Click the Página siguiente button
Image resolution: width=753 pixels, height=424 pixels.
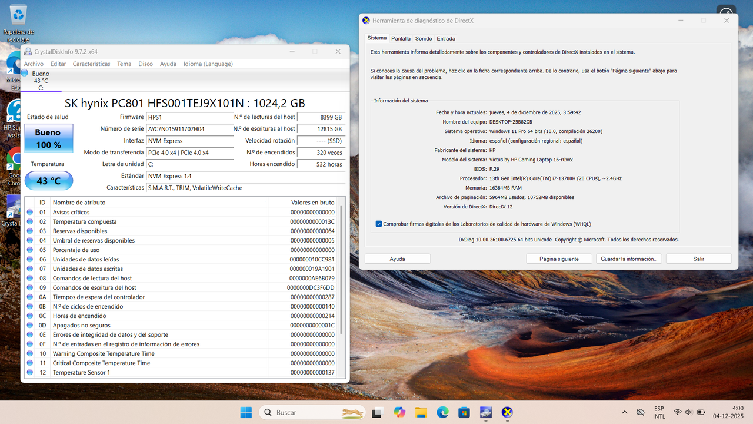[x=559, y=259]
